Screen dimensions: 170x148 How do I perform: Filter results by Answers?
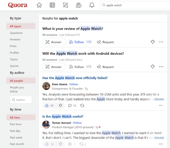[x=15, y=39]
